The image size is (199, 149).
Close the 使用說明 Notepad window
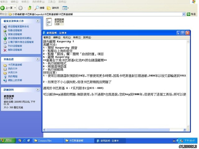[187, 33]
